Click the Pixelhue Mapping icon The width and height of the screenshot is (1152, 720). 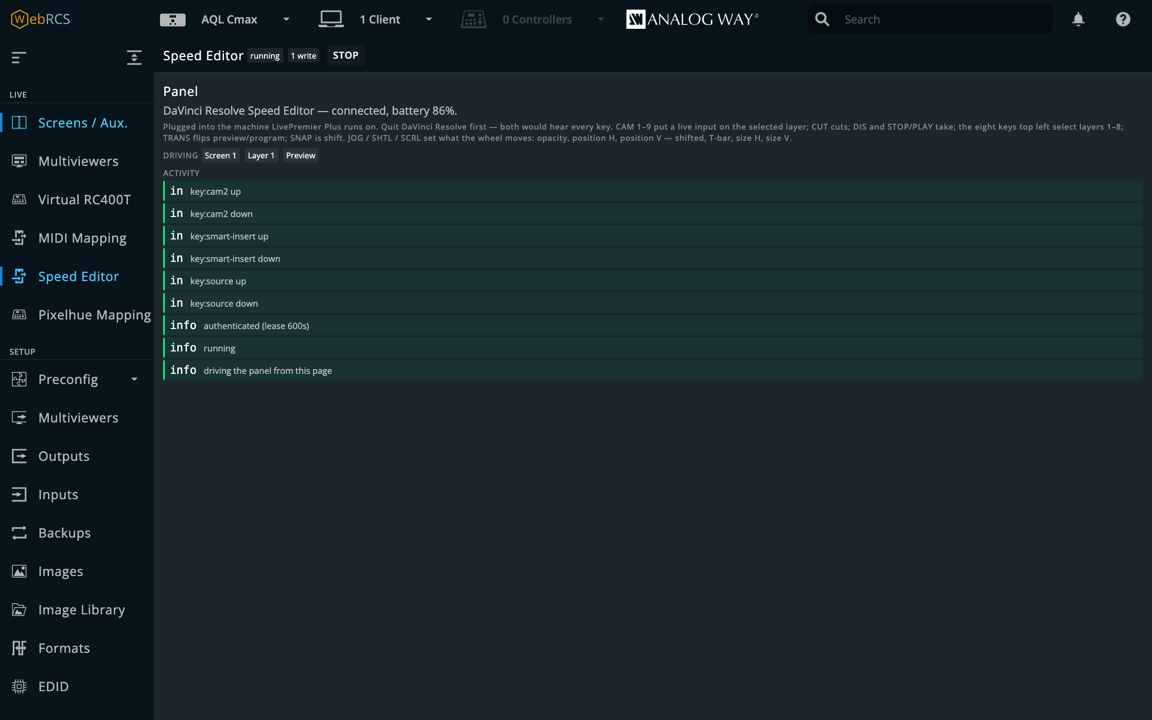coord(19,315)
